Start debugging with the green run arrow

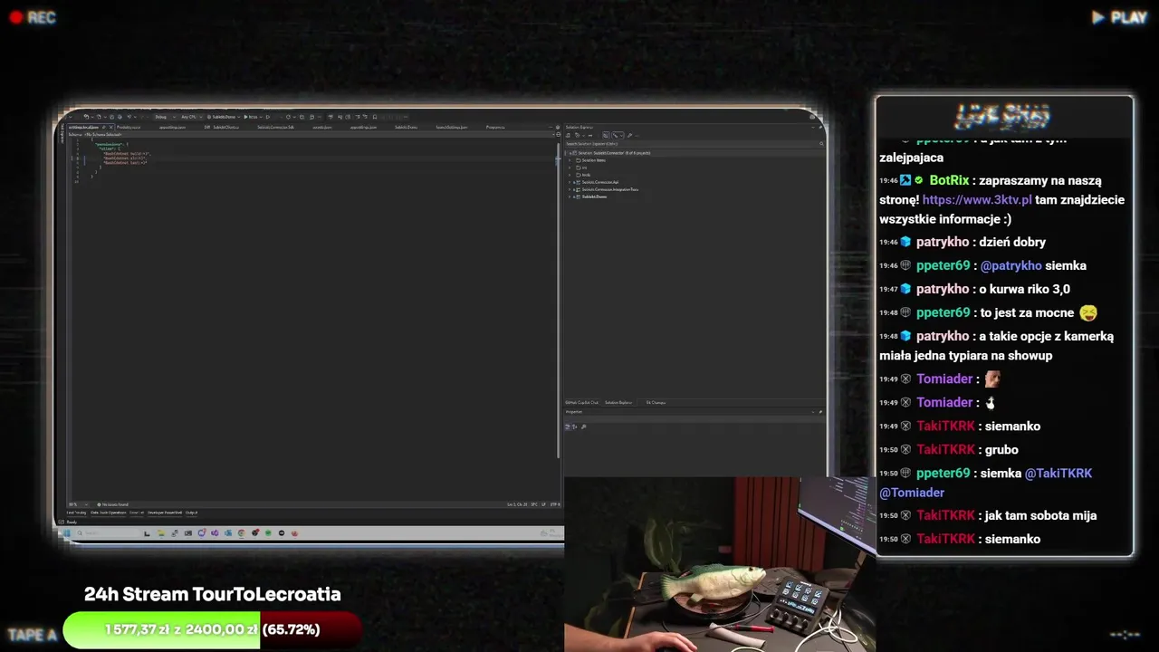(246, 117)
